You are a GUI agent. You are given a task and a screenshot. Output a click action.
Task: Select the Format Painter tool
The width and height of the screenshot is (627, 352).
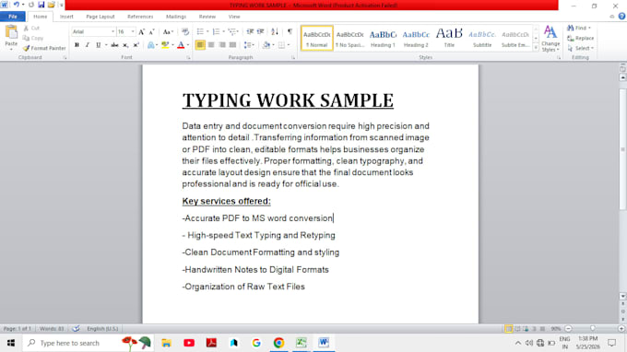tap(44, 48)
